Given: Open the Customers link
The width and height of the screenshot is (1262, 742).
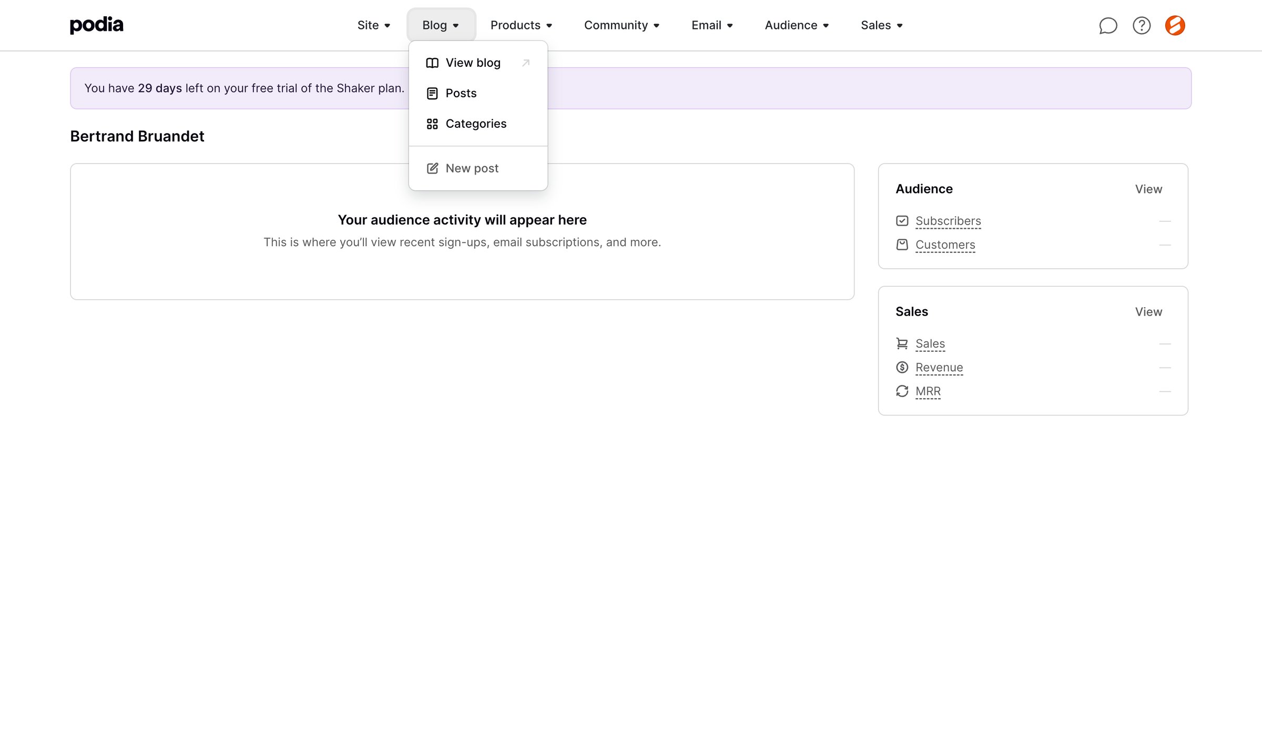Looking at the screenshot, I should [x=945, y=245].
